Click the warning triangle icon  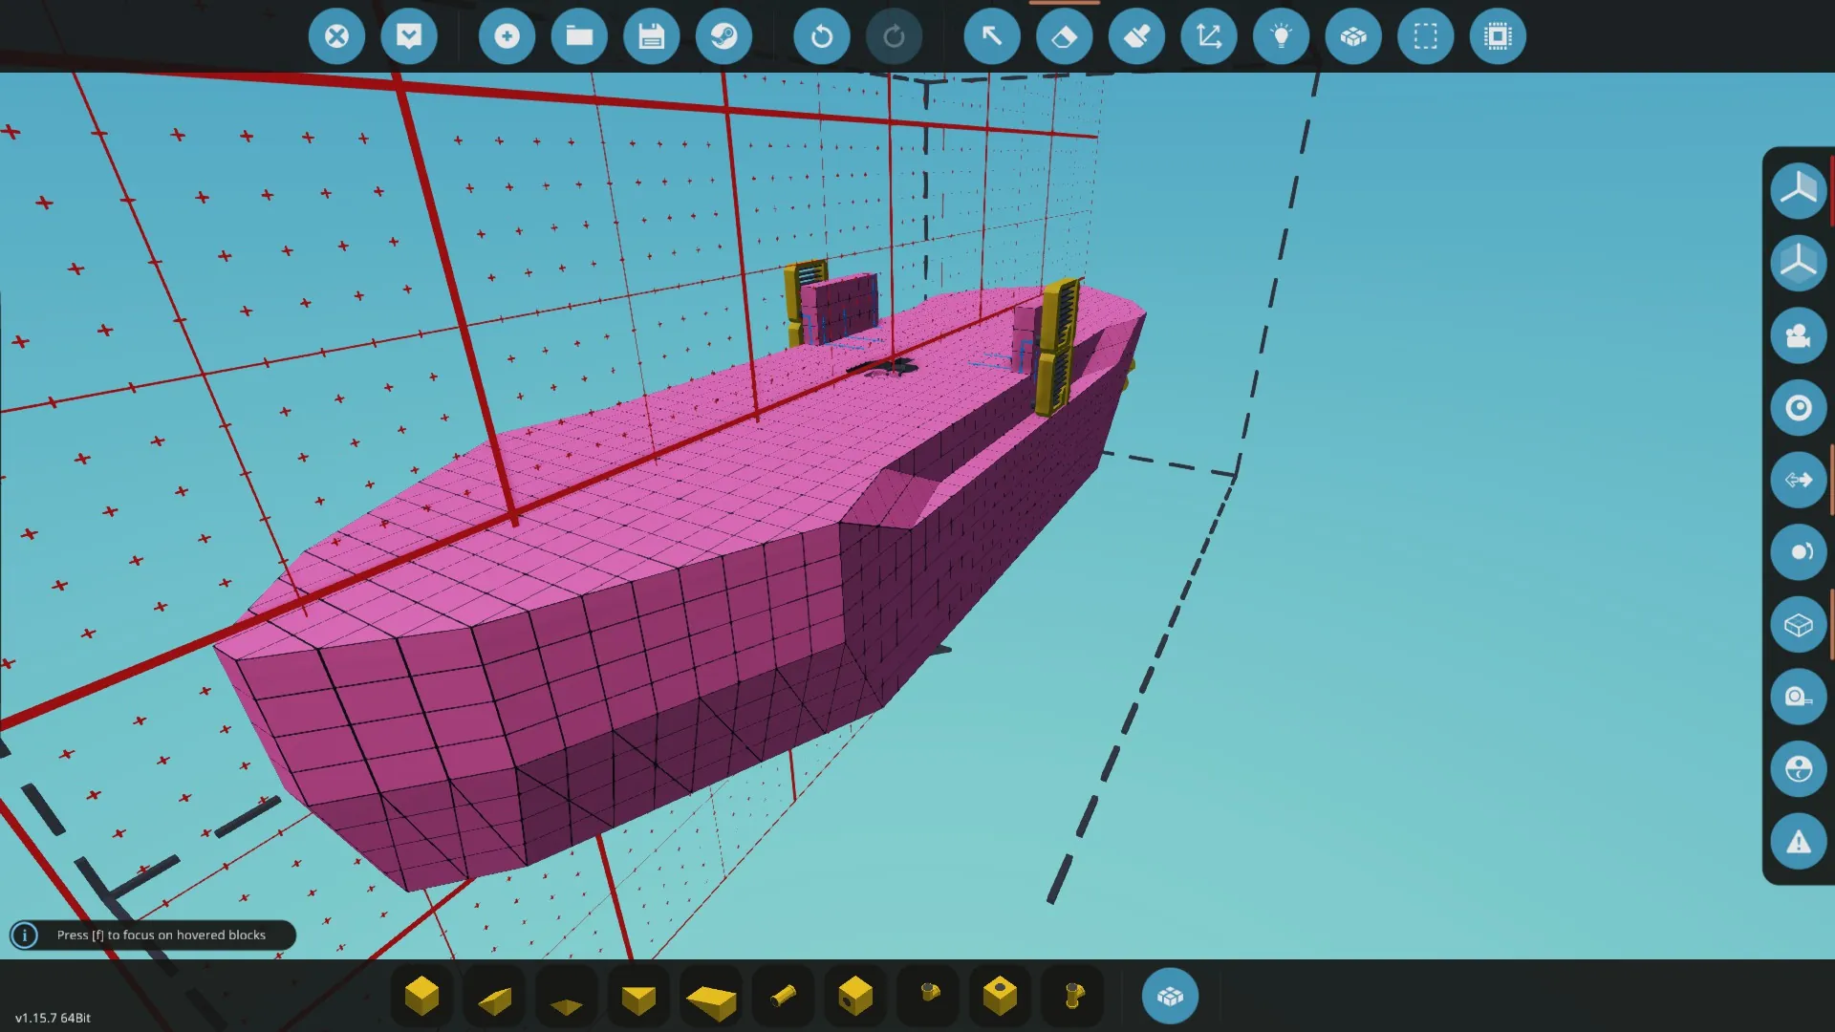[x=1798, y=842]
